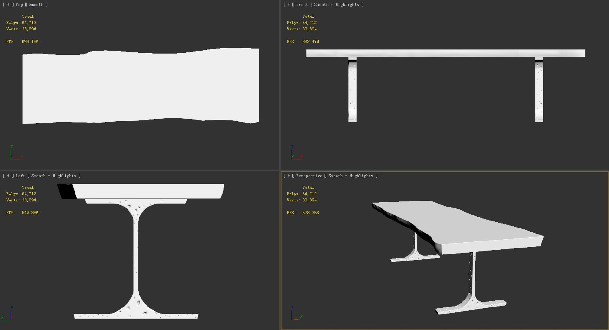Image resolution: width=609 pixels, height=330 pixels.
Task: Click 'FPS: 628.358' in Perspective viewport
Action: click(x=303, y=213)
